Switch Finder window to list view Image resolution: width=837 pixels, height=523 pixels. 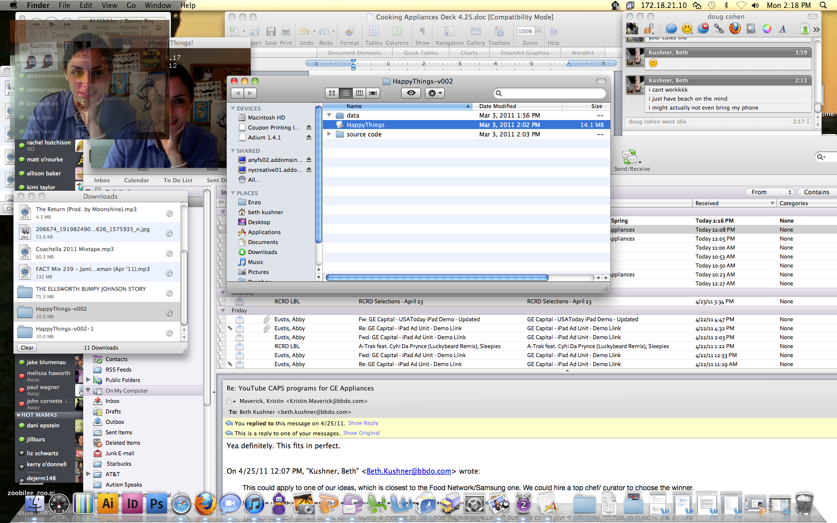point(346,93)
